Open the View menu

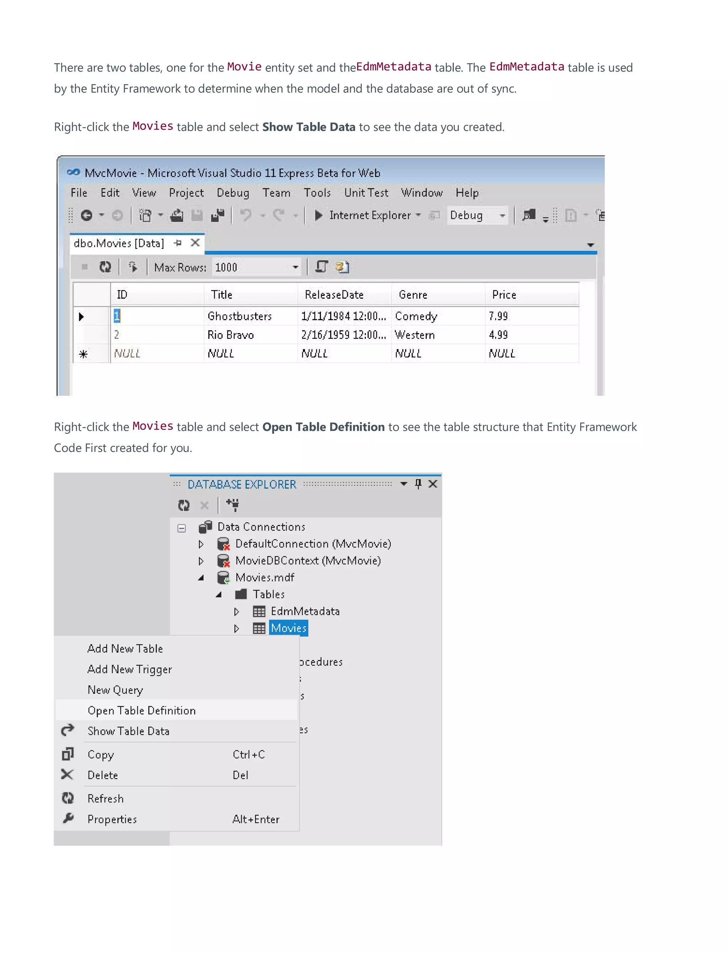(144, 193)
